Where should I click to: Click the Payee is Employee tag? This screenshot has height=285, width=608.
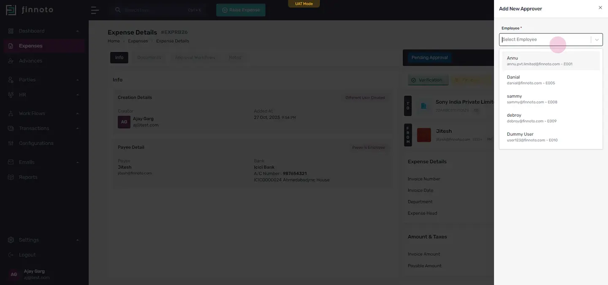tap(369, 148)
